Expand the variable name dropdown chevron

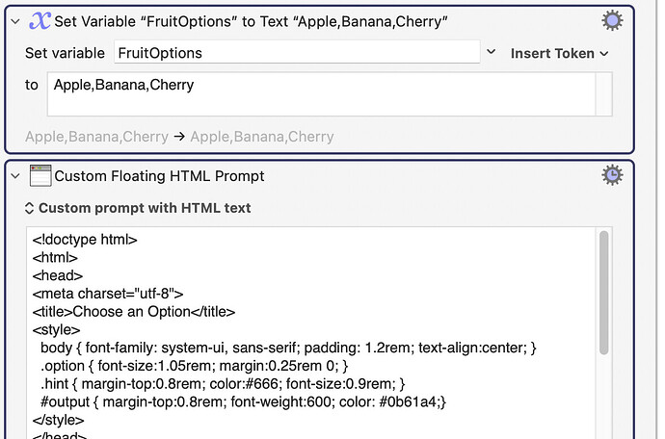pyautogui.click(x=491, y=53)
